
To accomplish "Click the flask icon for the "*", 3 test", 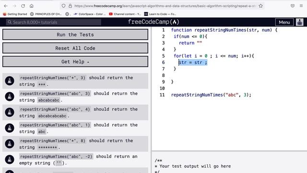I will coord(10,81).
